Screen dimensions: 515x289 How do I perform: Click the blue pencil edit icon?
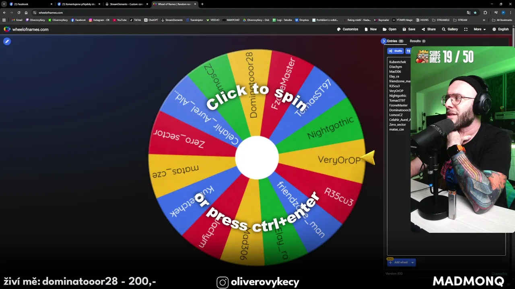7,41
